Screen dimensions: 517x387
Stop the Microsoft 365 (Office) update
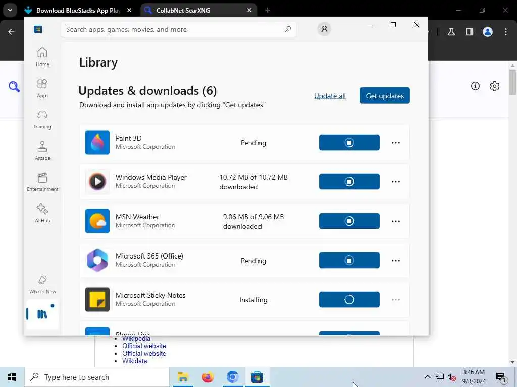349,261
